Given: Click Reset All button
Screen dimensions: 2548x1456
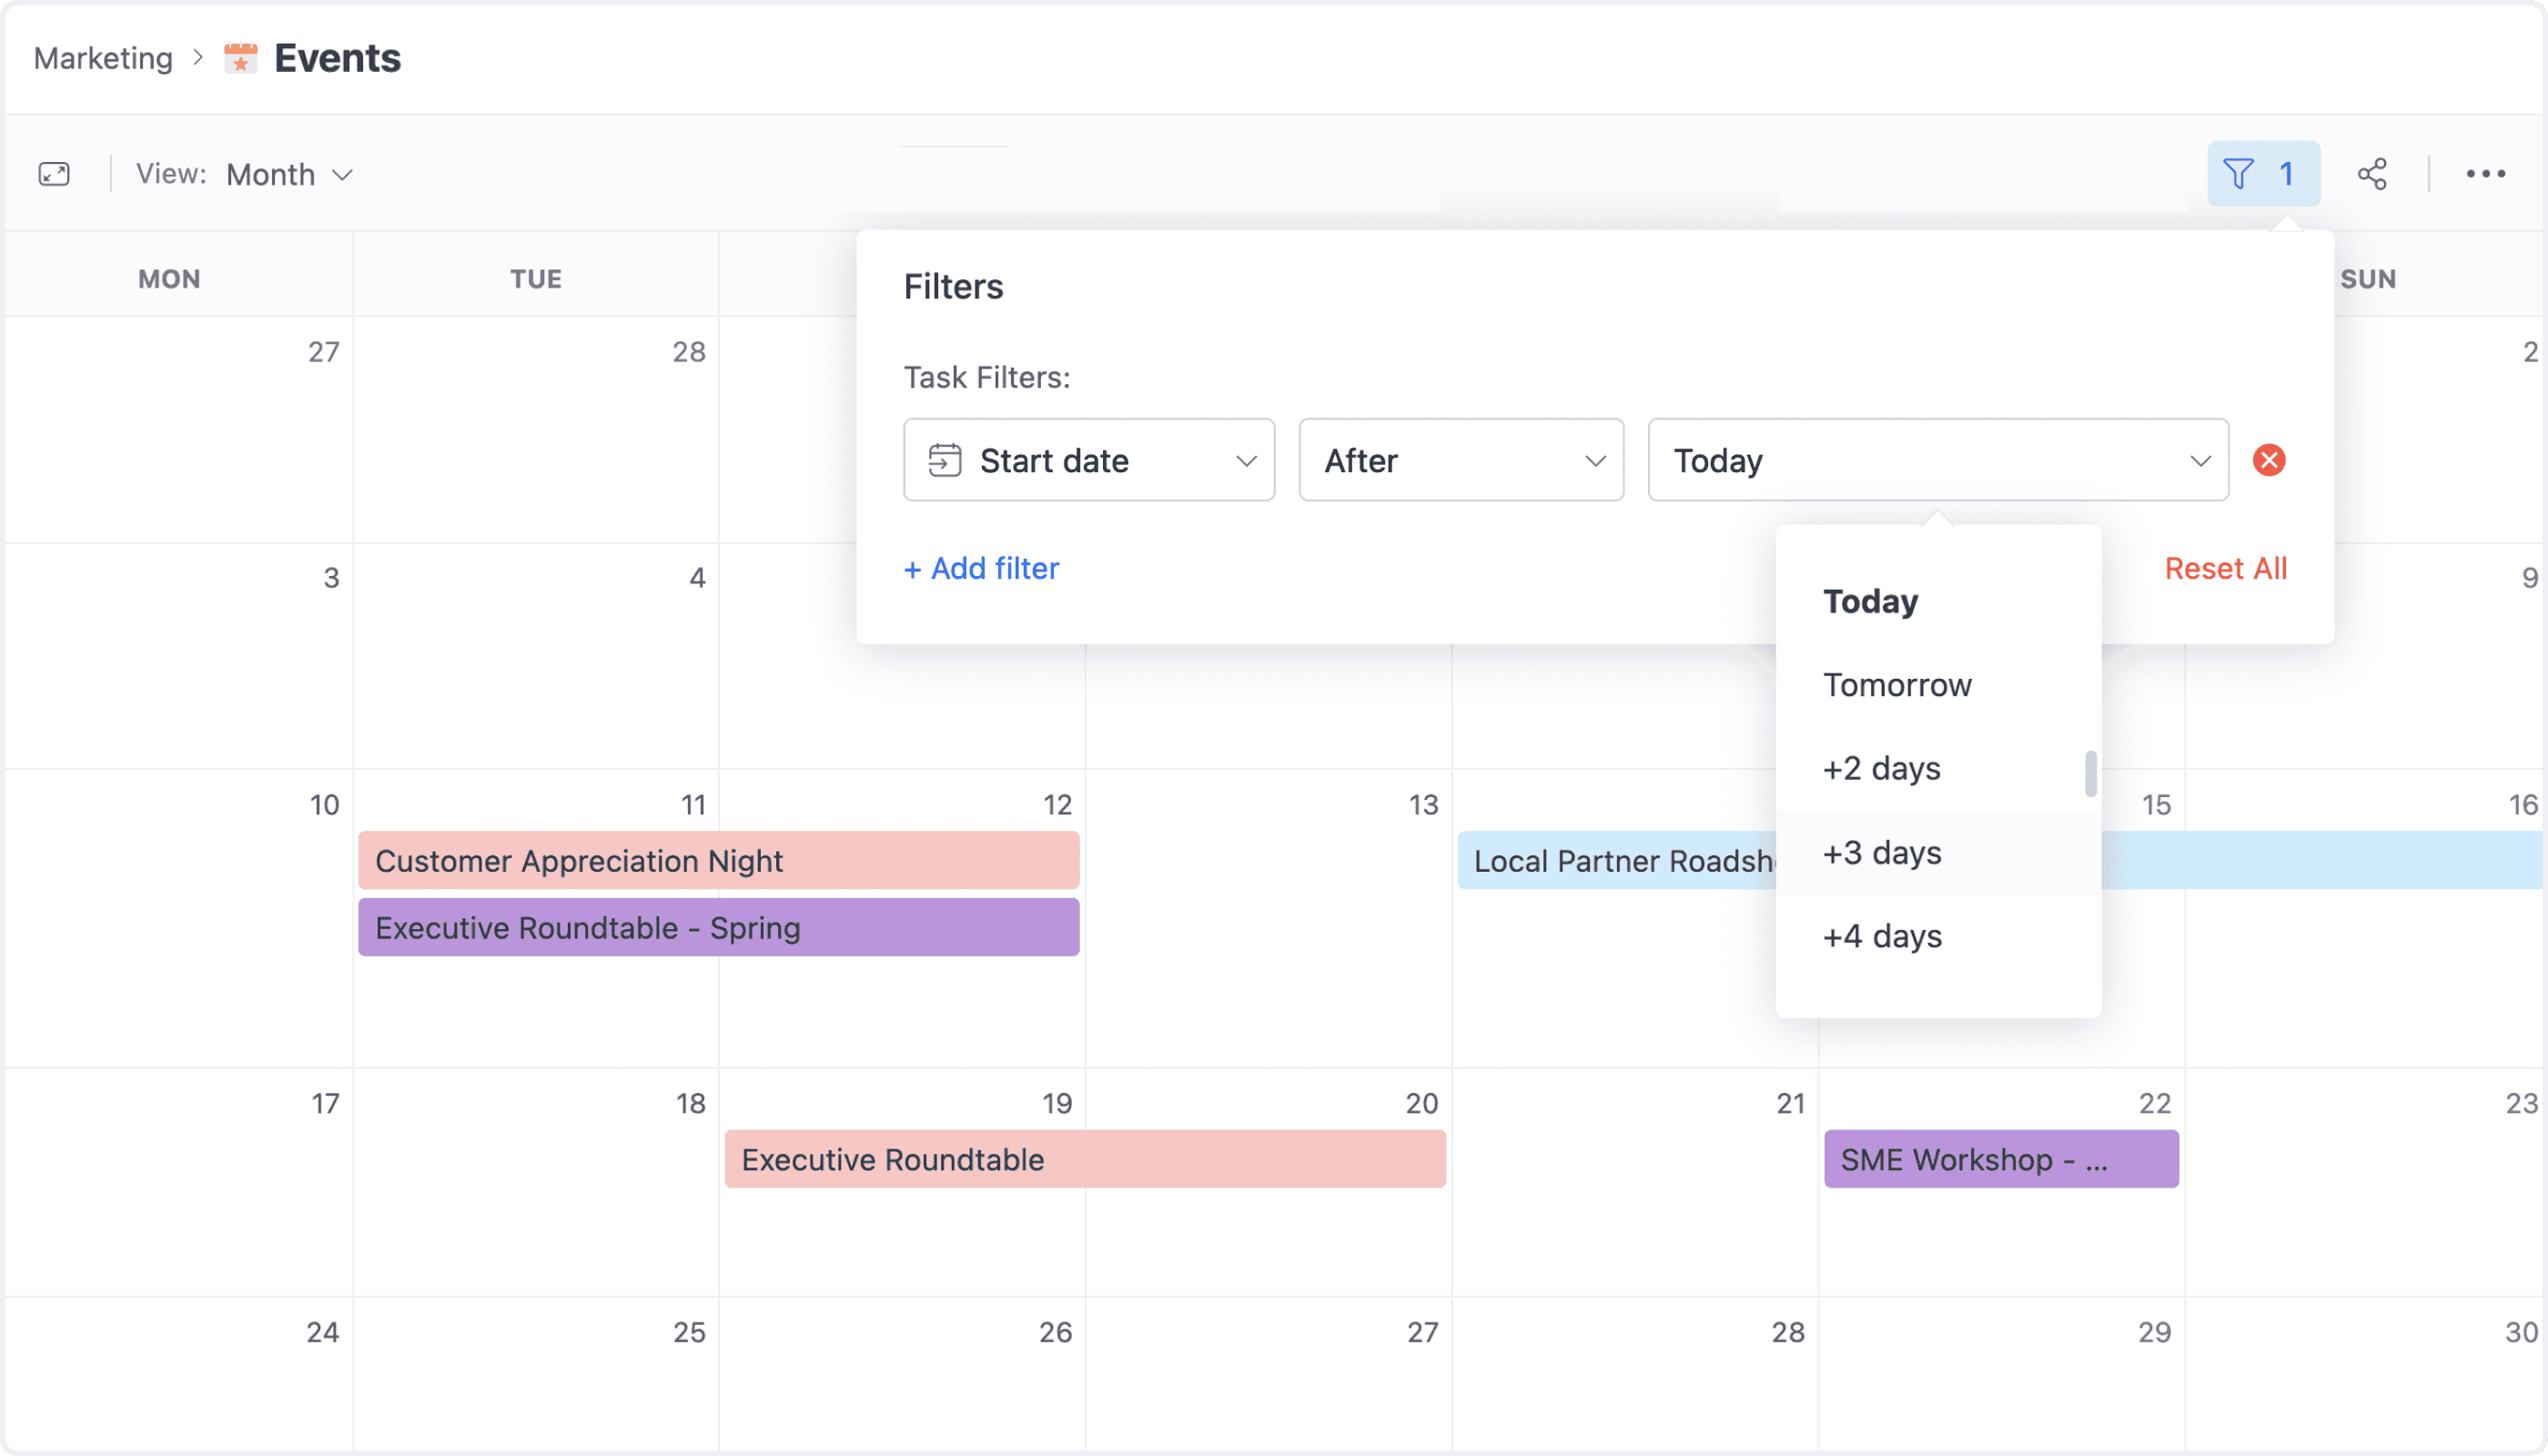Looking at the screenshot, I should click(2225, 568).
